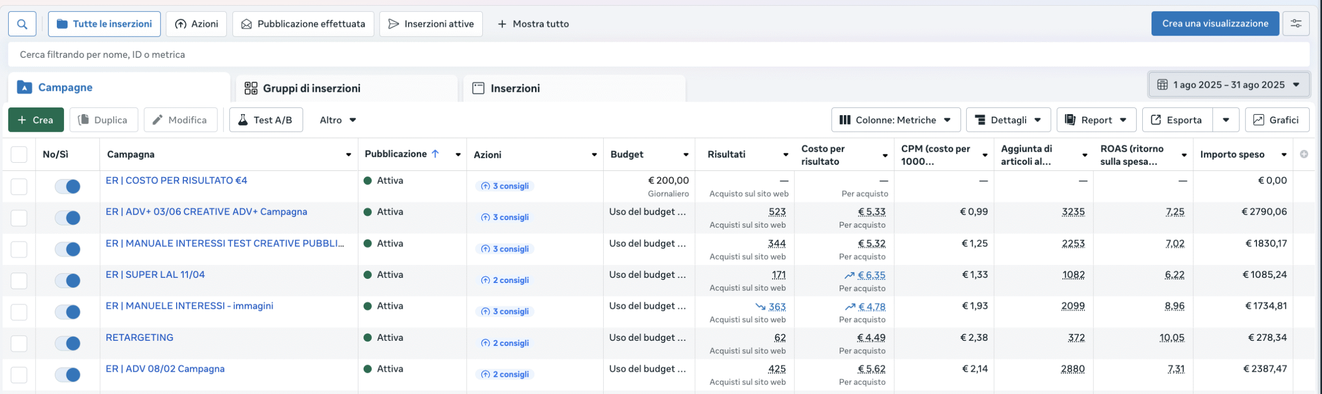Open the Altro dropdown menu
The image size is (1322, 394).
(338, 120)
